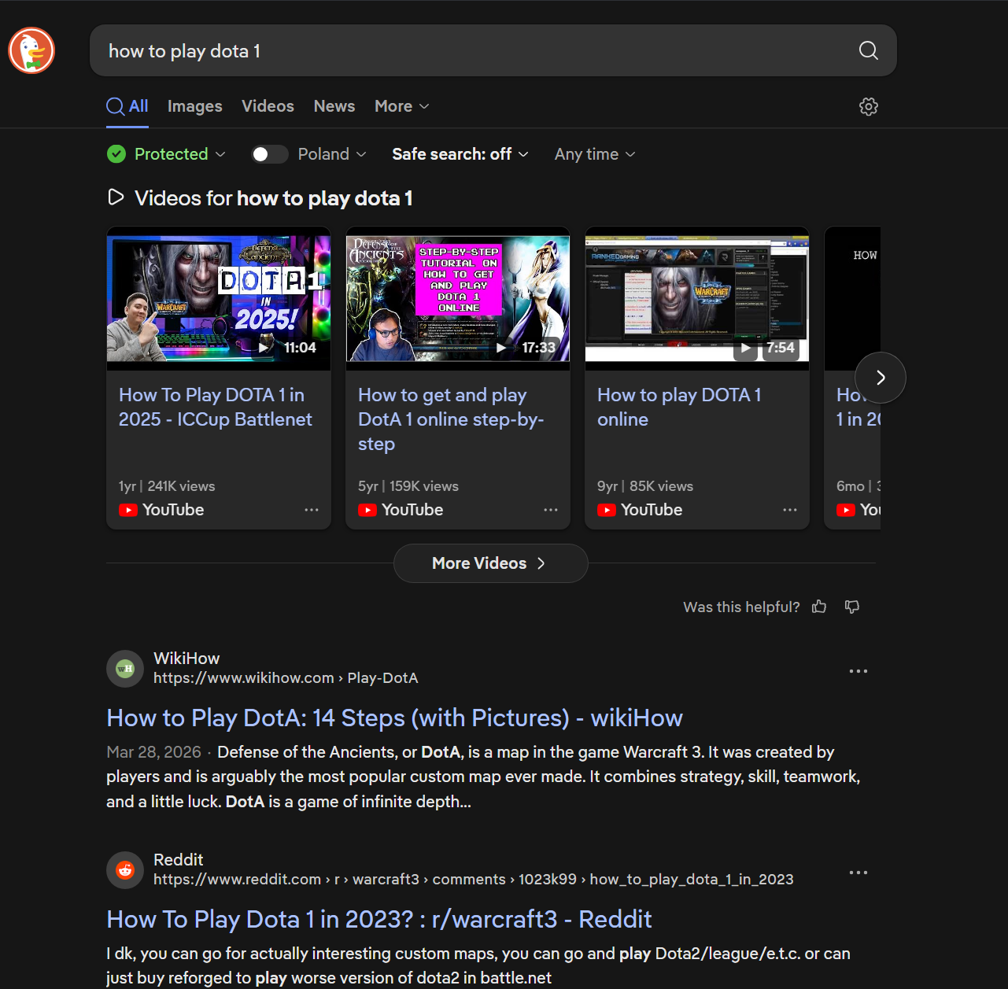
Task: Open wikiHow 'How to Play DotA: 14 Steps' result
Action: [x=395, y=718]
